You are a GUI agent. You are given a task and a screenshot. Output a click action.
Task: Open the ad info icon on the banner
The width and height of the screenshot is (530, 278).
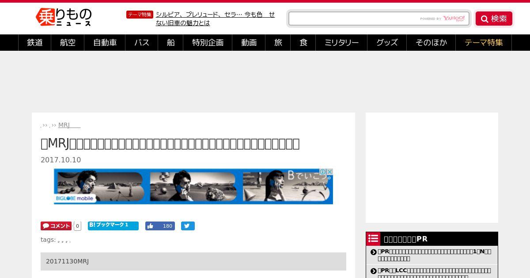(323, 172)
